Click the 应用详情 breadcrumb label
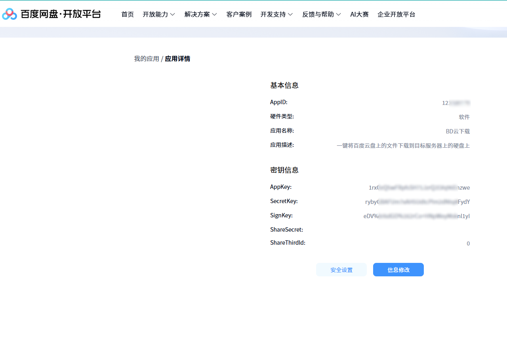The image size is (507, 348). [177, 58]
